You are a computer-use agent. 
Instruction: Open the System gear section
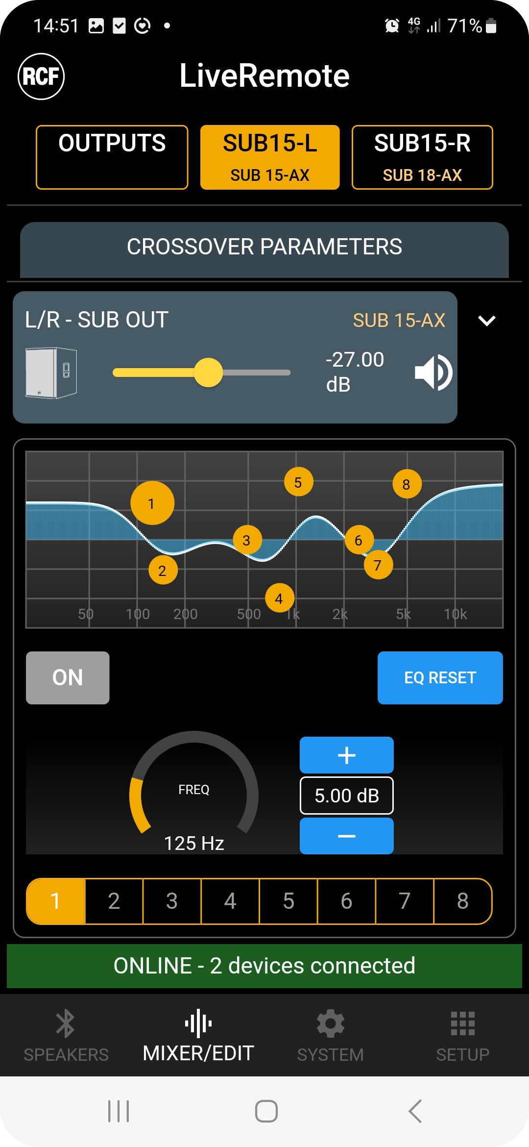(330, 1035)
